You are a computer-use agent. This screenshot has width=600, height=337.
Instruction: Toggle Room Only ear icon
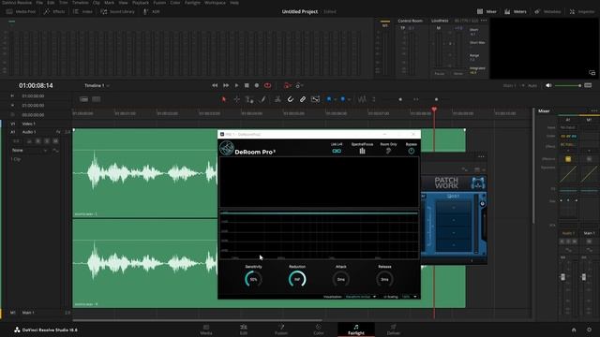point(388,151)
